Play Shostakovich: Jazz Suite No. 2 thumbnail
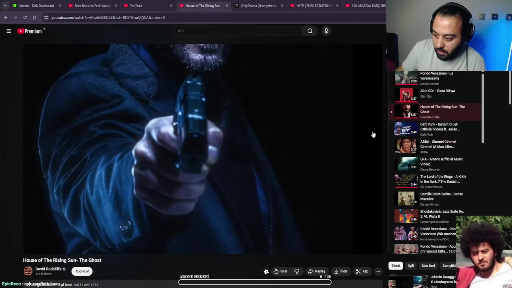 tap(406, 216)
